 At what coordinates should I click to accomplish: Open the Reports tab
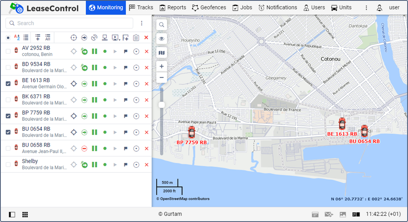click(x=173, y=8)
